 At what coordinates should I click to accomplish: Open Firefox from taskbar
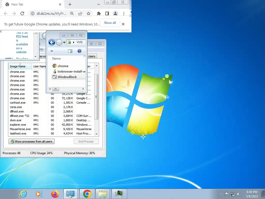[x=55, y=194]
